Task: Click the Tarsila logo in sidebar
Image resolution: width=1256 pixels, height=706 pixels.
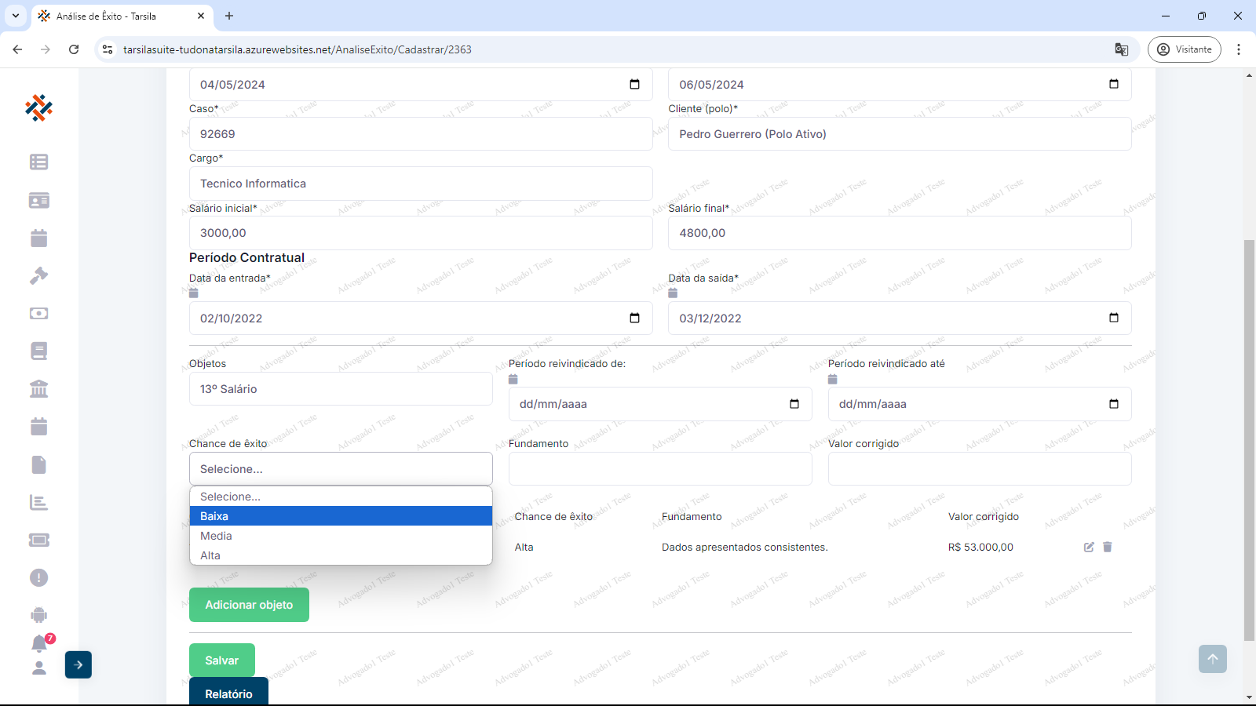Action: point(38,107)
